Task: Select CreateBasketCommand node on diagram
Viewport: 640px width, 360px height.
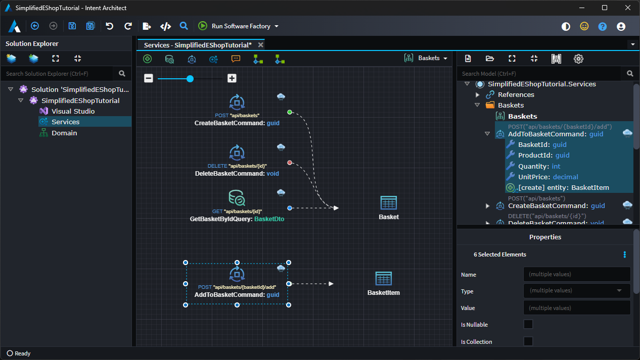Action: [x=237, y=109]
